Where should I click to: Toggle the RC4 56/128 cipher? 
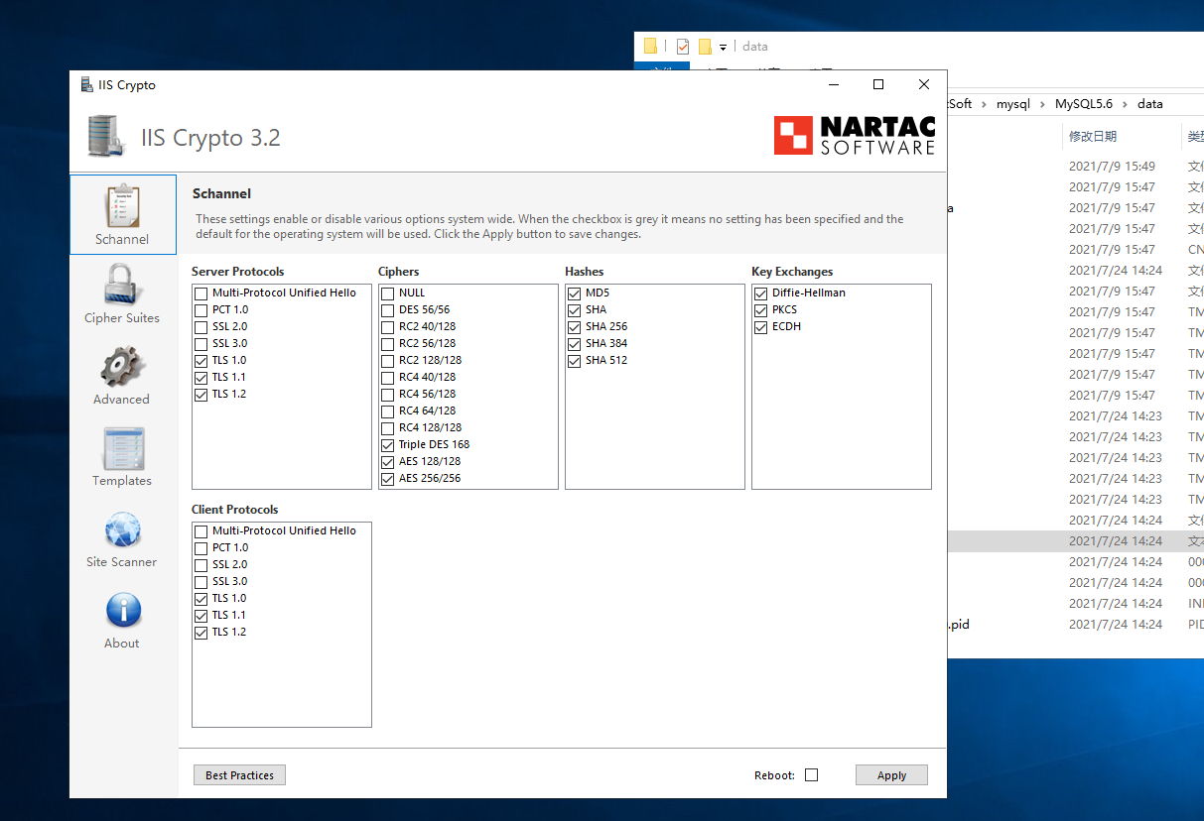point(388,395)
